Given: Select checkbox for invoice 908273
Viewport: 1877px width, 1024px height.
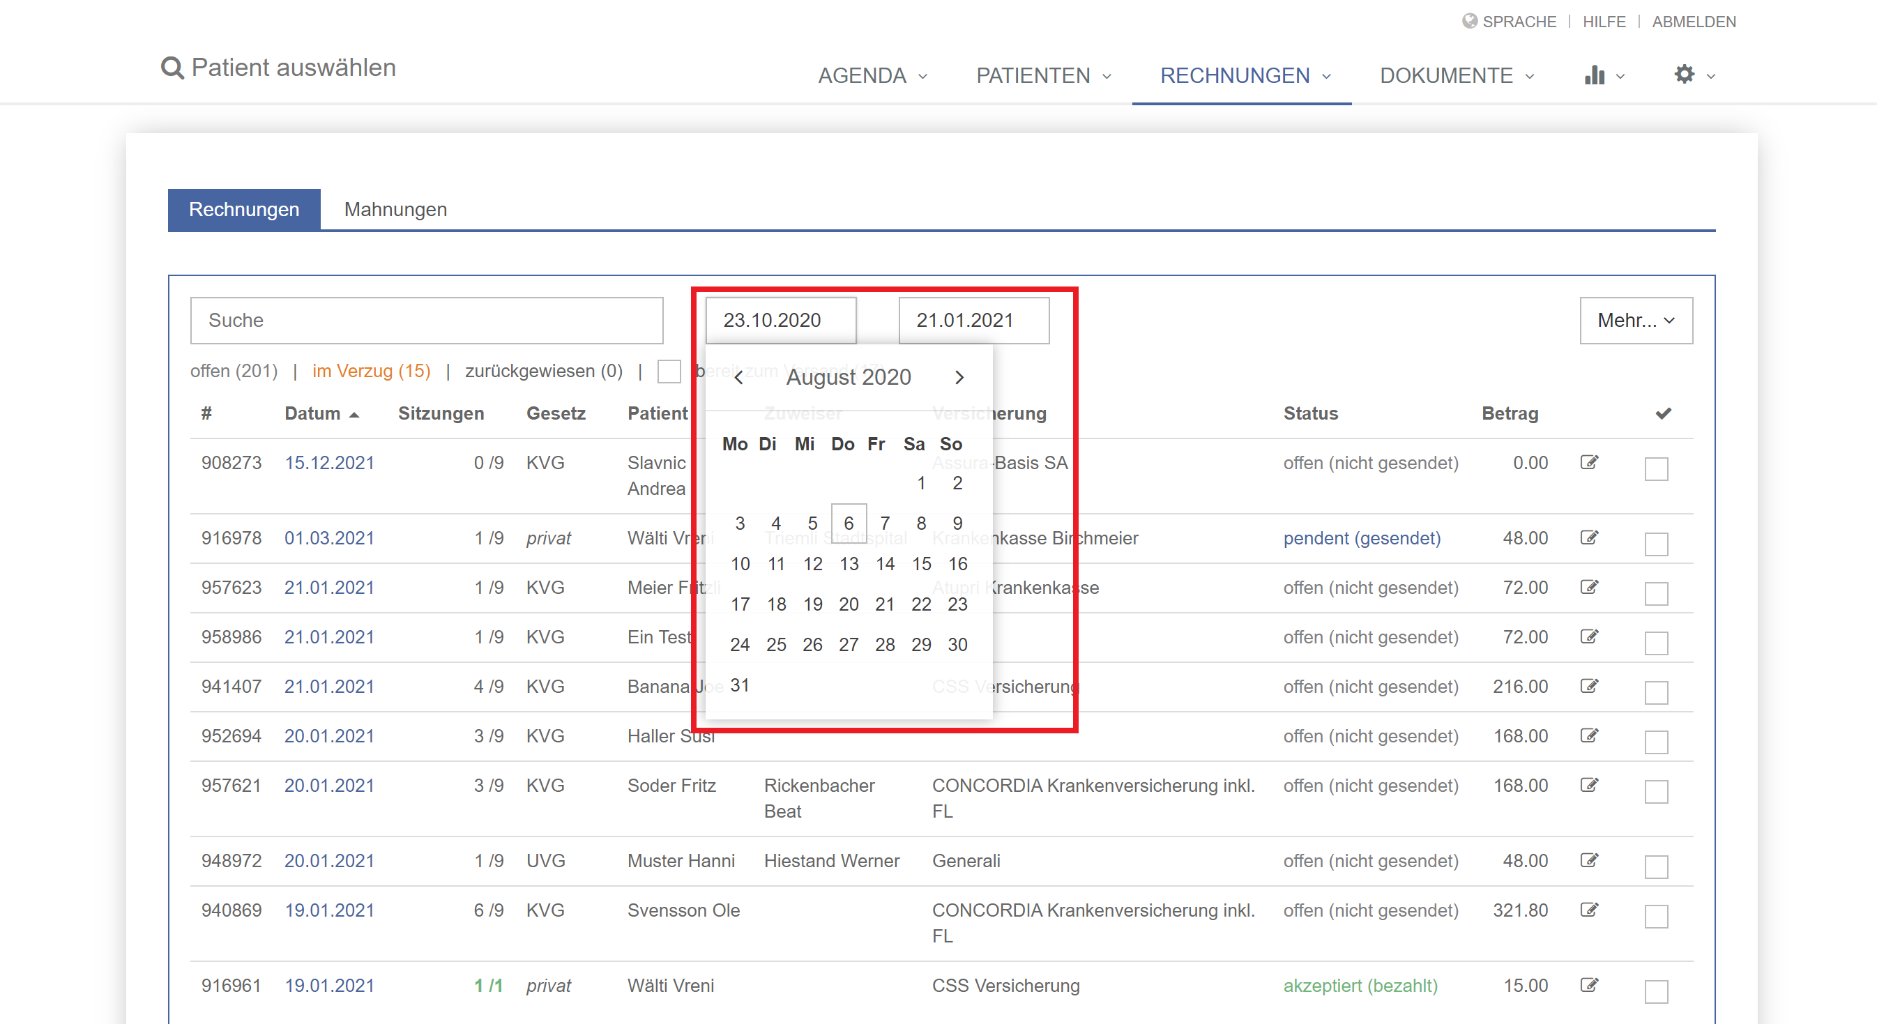Looking at the screenshot, I should pyautogui.click(x=1656, y=469).
